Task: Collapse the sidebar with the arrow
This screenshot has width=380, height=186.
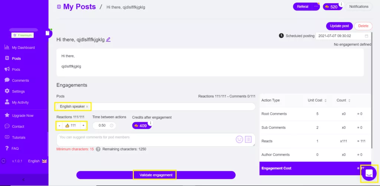Action: click(x=23, y=179)
